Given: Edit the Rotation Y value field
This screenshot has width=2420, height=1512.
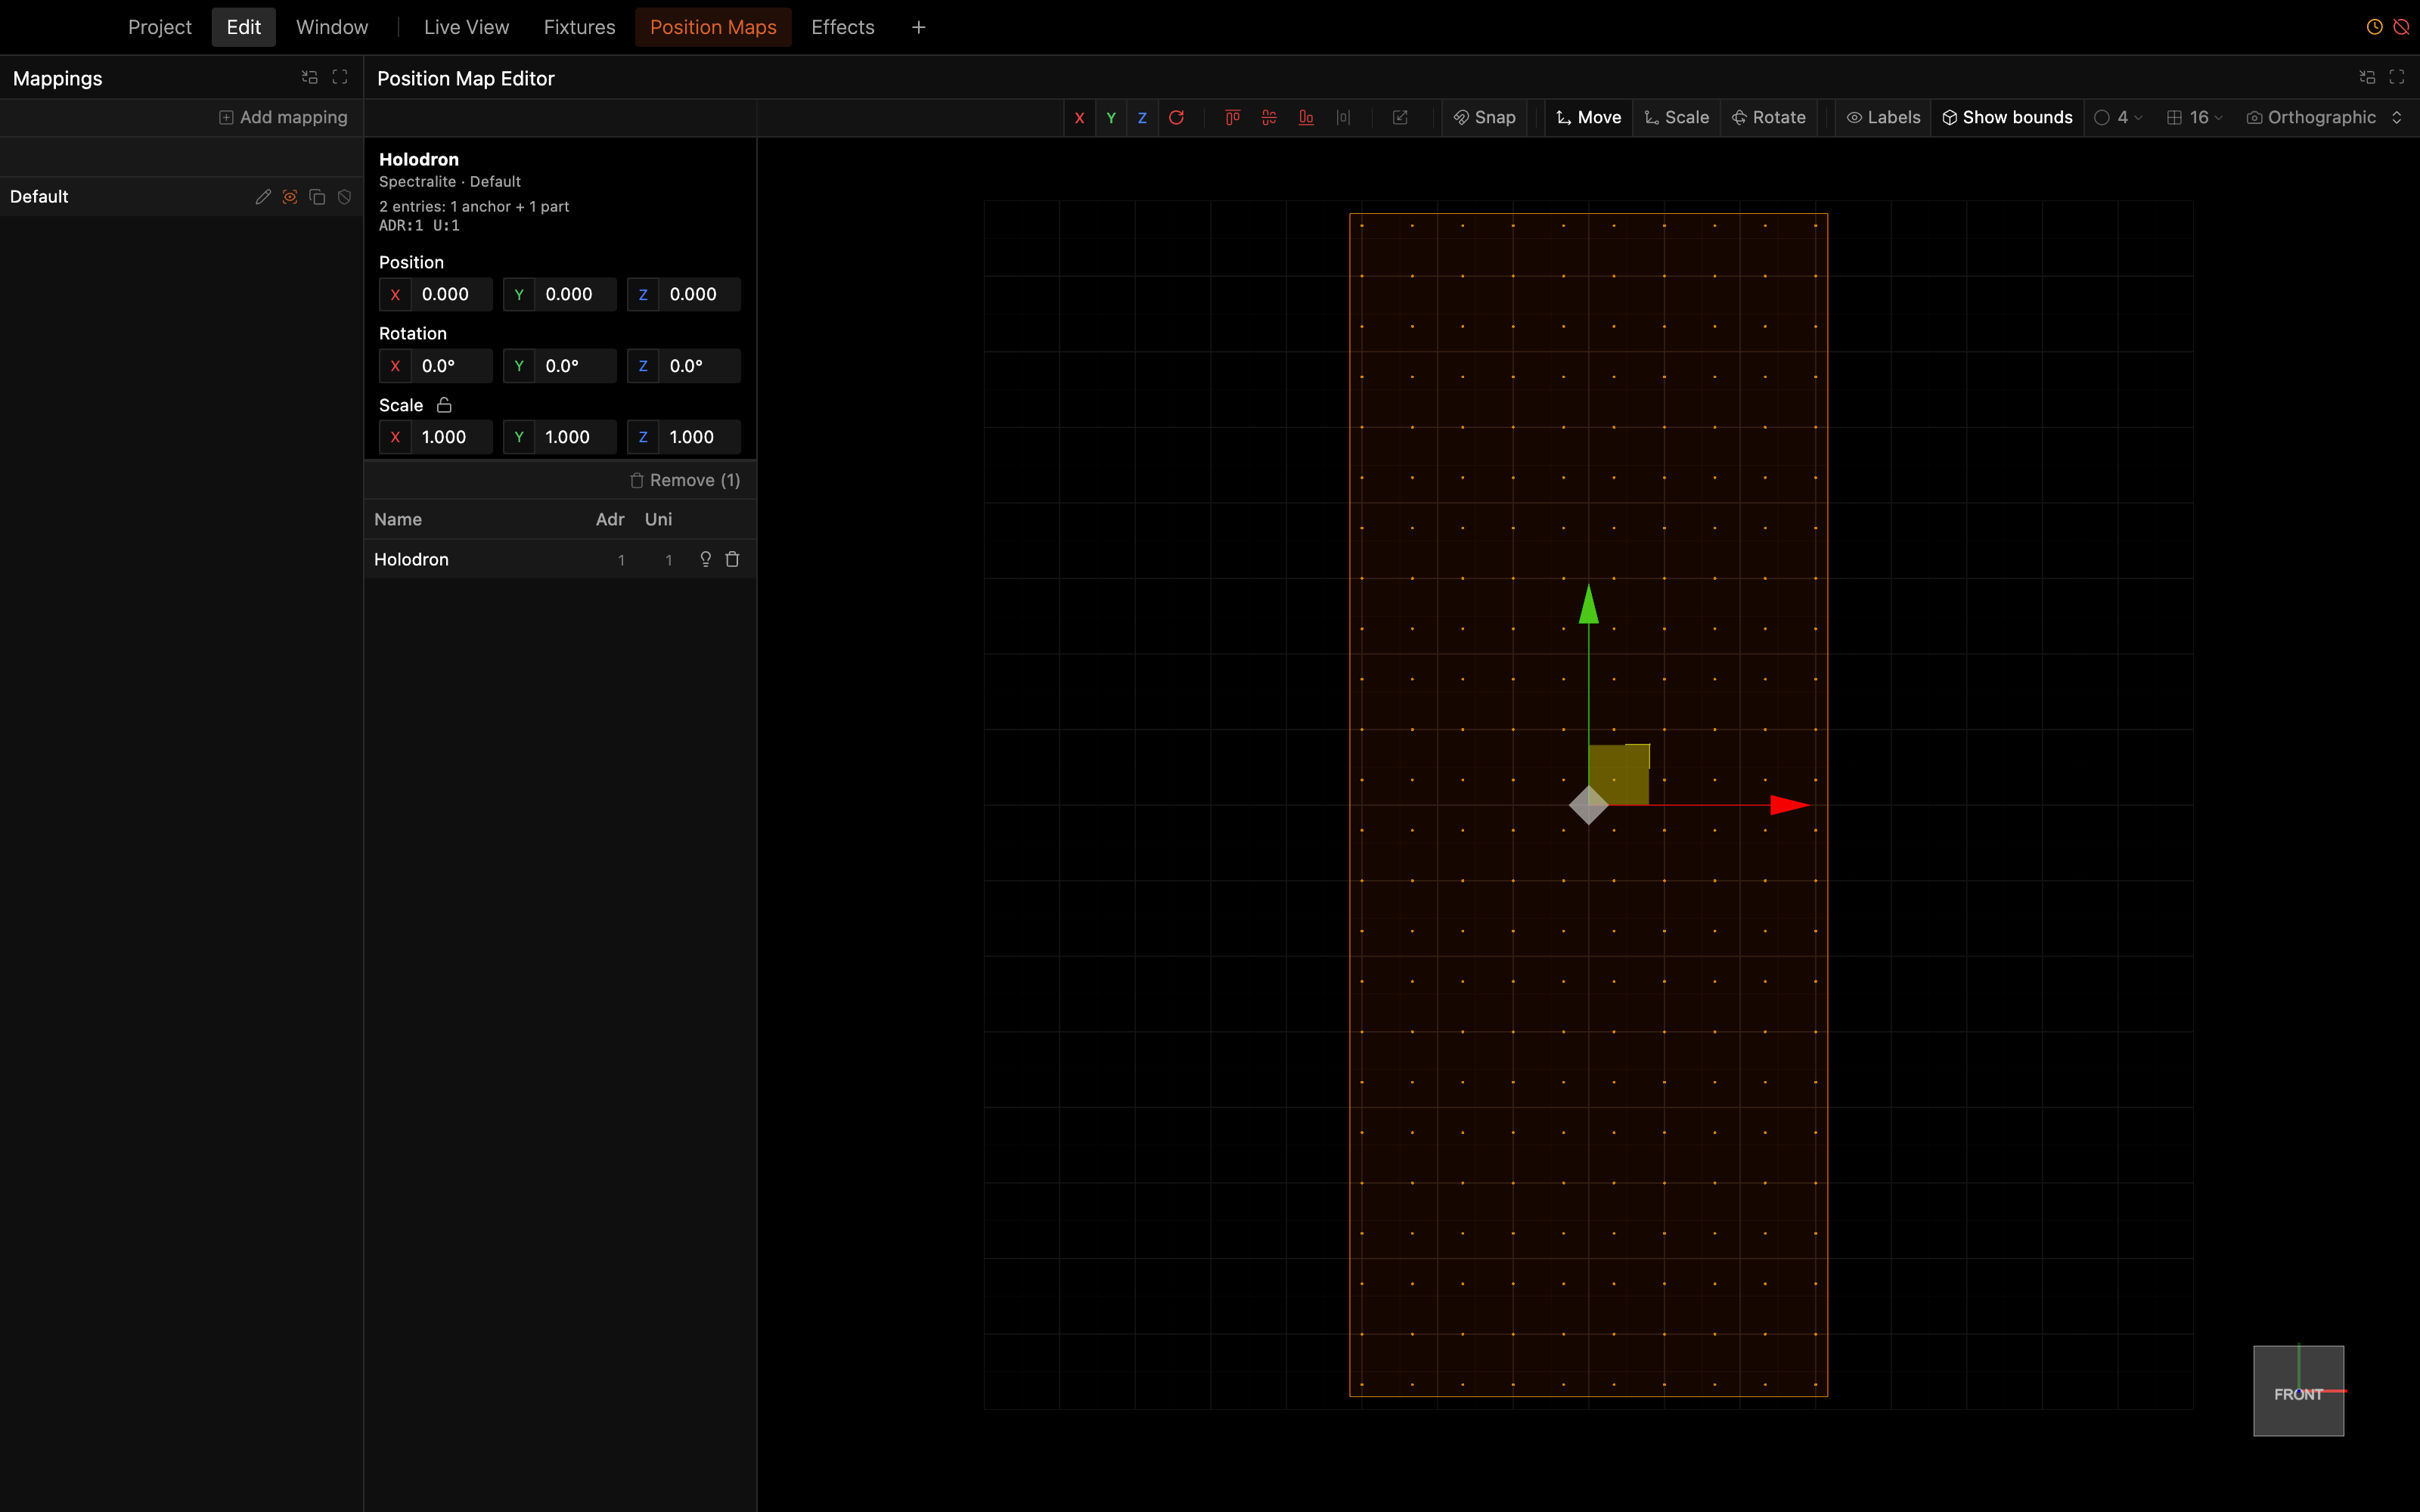Looking at the screenshot, I should 560,366.
